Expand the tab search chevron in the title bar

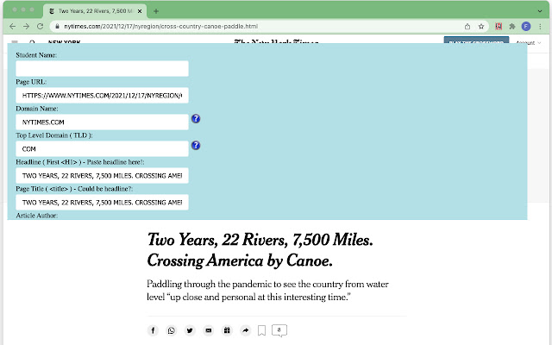pyautogui.click(x=540, y=11)
